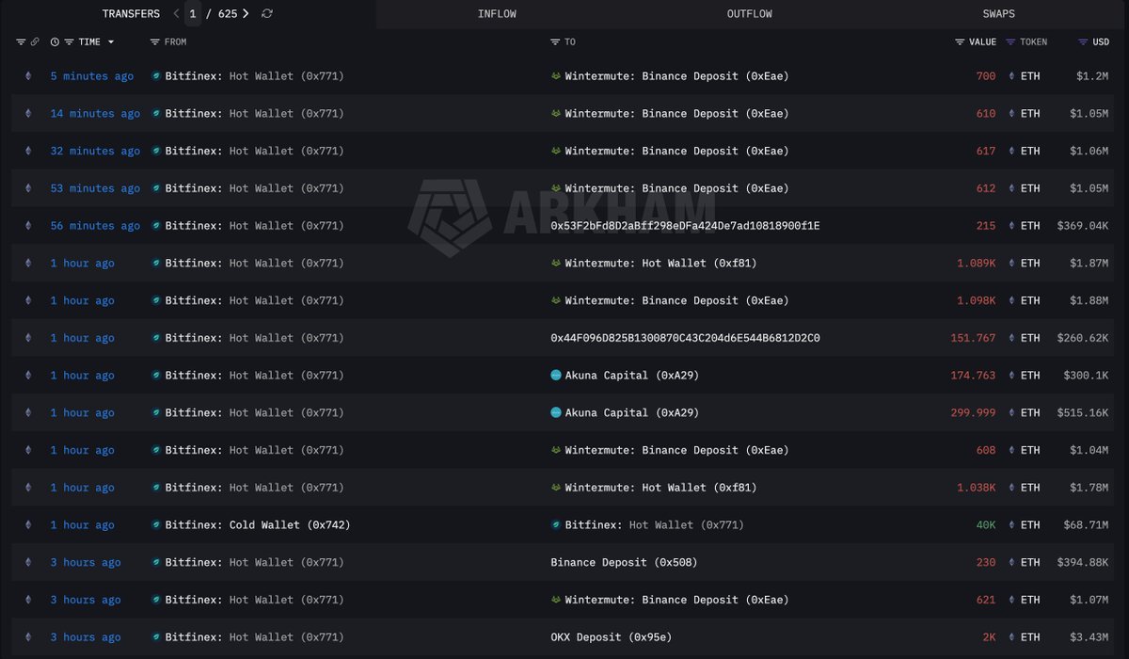Screen dimensions: 1129x659
Task: Sort by the USD column header
Action: pos(1101,42)
